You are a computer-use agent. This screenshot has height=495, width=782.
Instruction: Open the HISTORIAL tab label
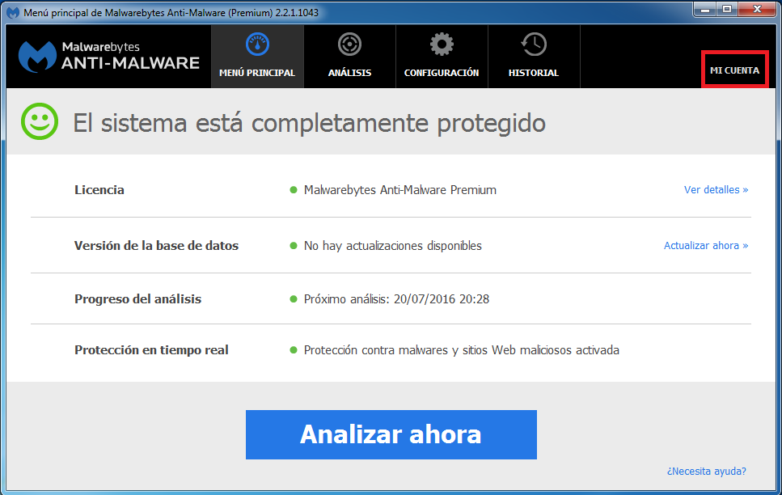[x=534, y=73]
